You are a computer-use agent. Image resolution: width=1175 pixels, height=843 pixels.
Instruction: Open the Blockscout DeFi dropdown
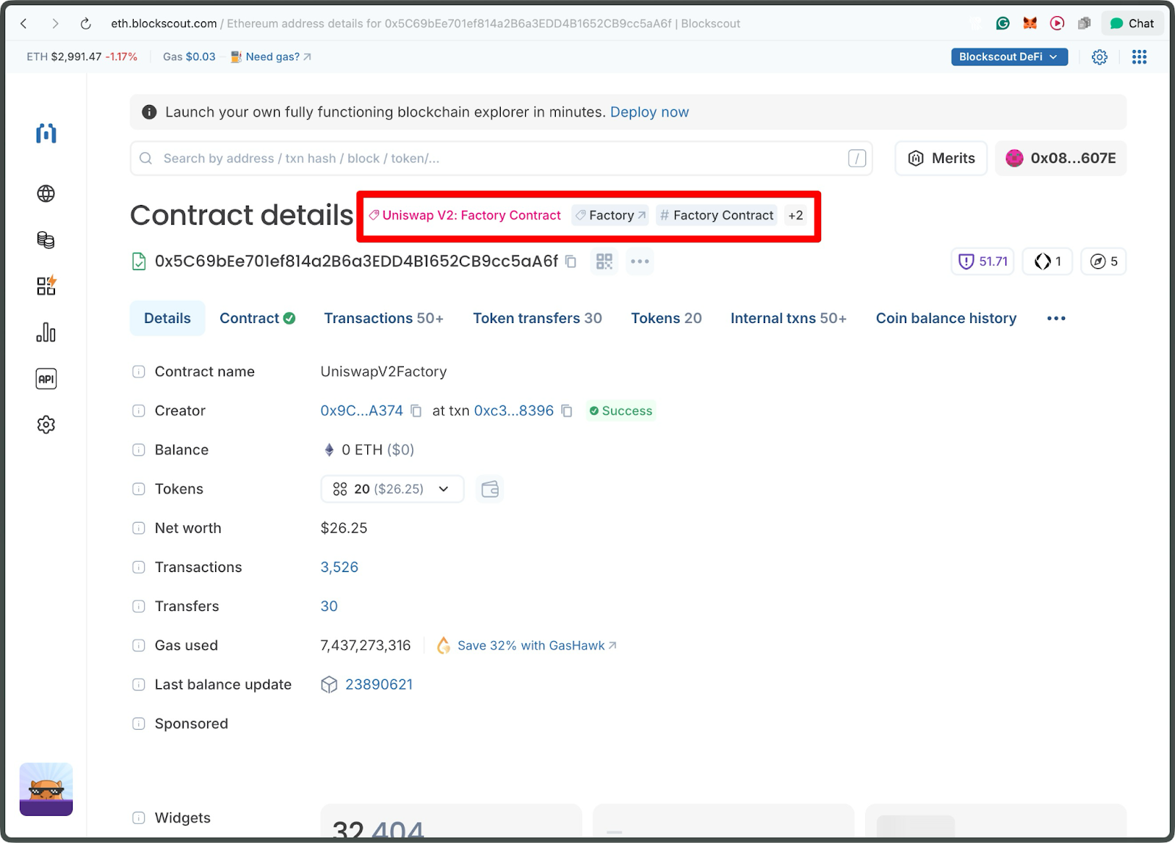(x=1008, y=57)
